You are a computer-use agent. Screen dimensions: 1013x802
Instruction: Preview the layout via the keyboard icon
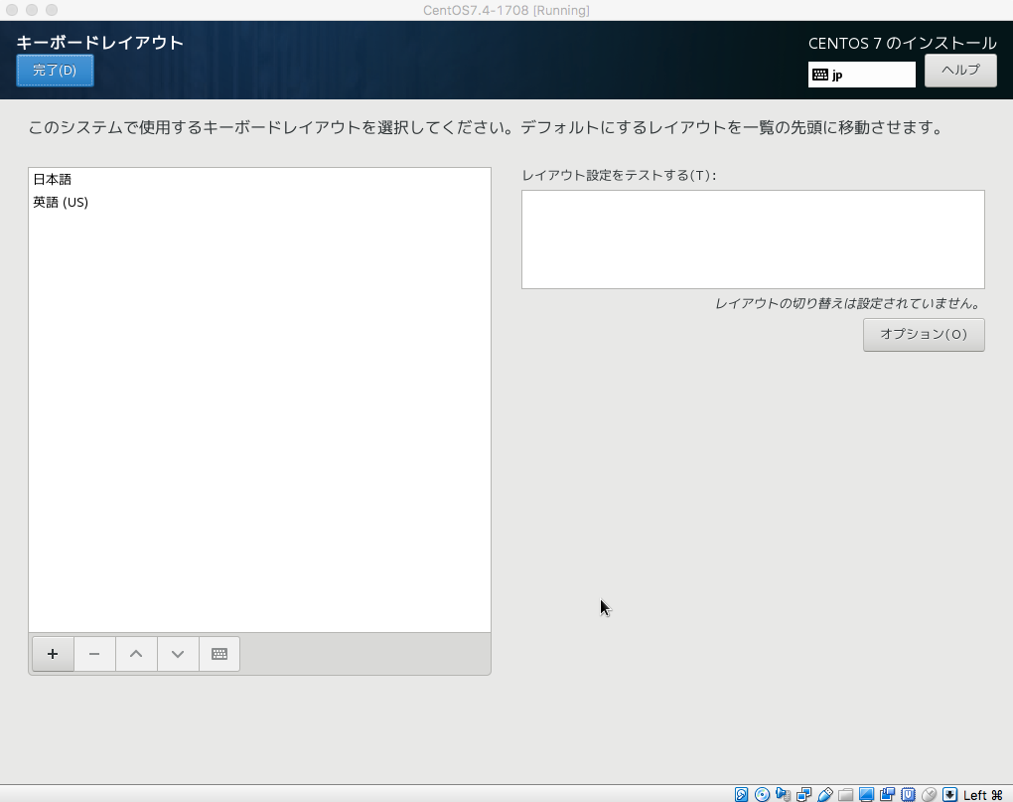pyautogui.click(x=218, y=653)
